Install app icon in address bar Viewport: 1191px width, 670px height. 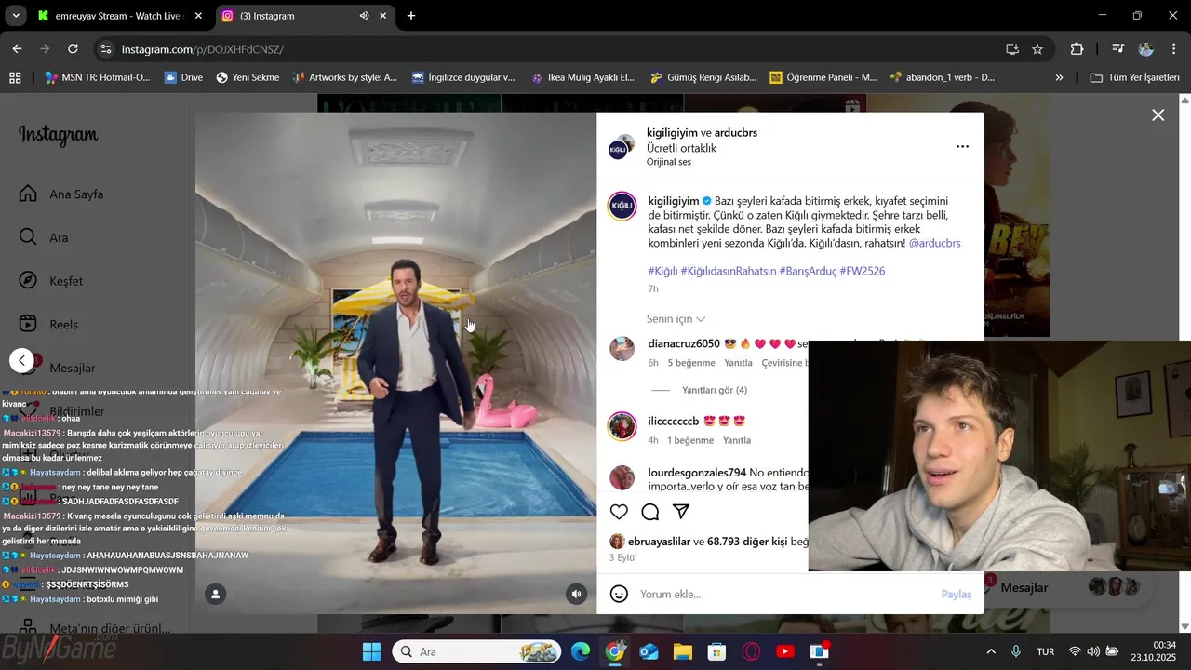(1012, 49)
